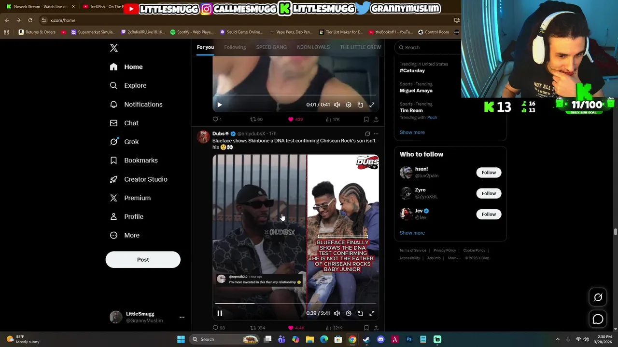This screenshot has width=618, height=347.
Task: Open the floating Grok button
Action: 598,297
